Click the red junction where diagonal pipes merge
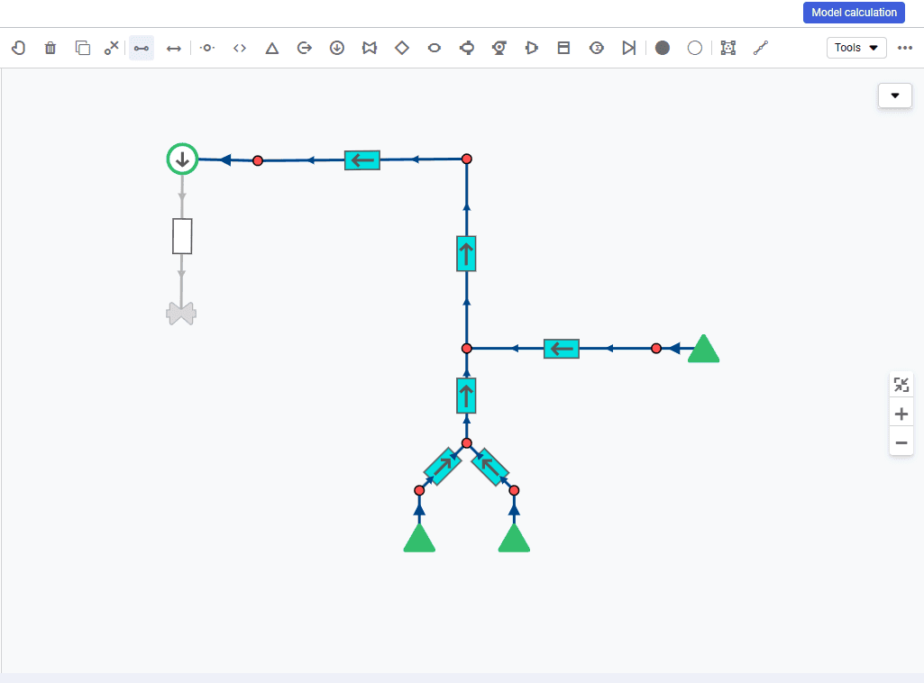The height and width of the screenshot is (683, 924). [x=467, y=442]
